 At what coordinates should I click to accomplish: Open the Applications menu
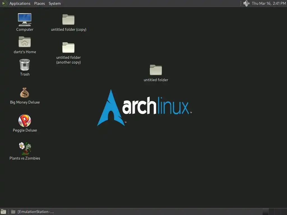click(x=20, y=3)
